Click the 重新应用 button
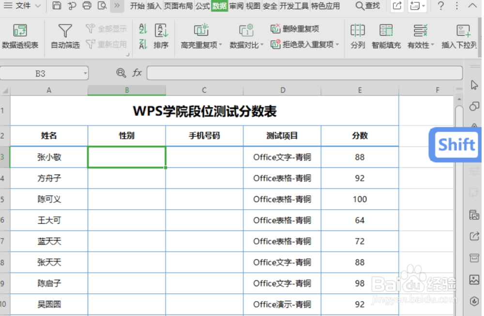The height and width of the screenshot is (316, 484). pos(106,44)
